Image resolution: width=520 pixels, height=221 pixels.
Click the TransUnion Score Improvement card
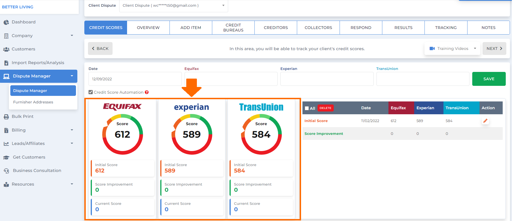261,188
